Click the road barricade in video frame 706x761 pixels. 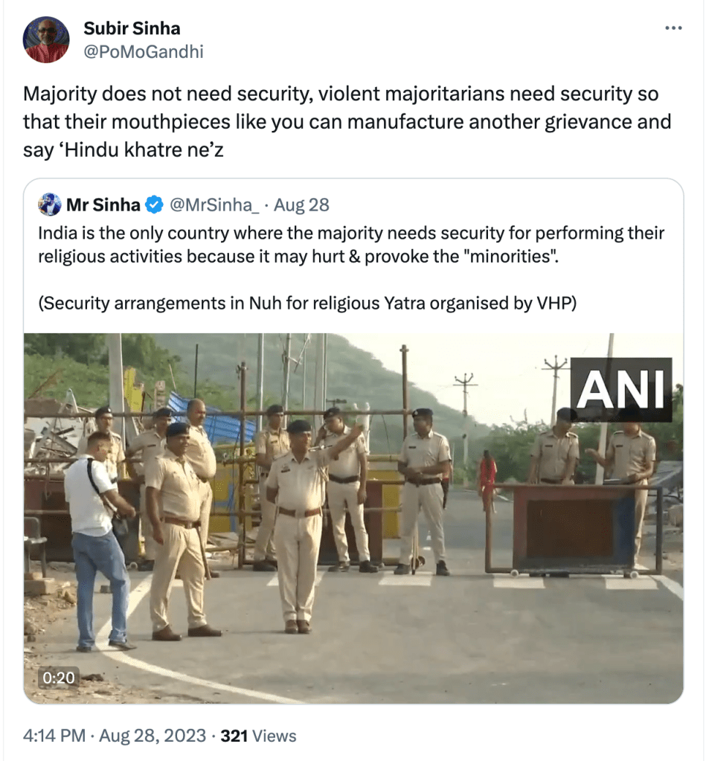573,528
